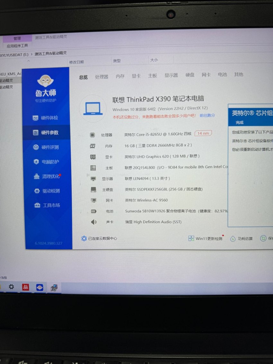Click the 联想 20Q1S4L800 motherboard value

176,167
